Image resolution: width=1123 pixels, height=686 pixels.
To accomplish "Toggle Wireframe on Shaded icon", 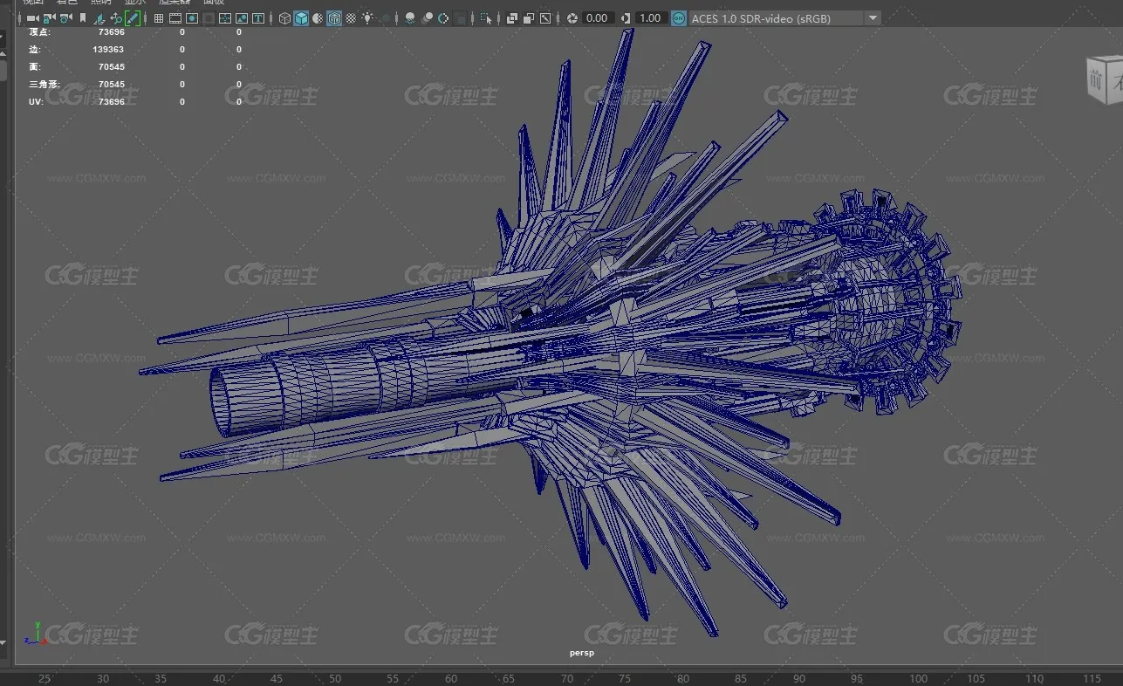I will (334, 17).
